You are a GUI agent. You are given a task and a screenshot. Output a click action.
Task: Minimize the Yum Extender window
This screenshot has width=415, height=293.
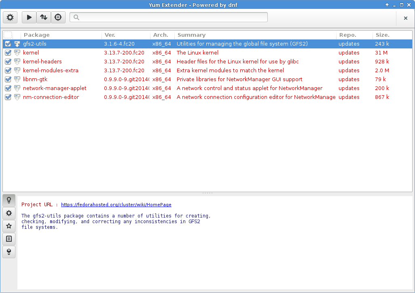click(x=394, y=5)
